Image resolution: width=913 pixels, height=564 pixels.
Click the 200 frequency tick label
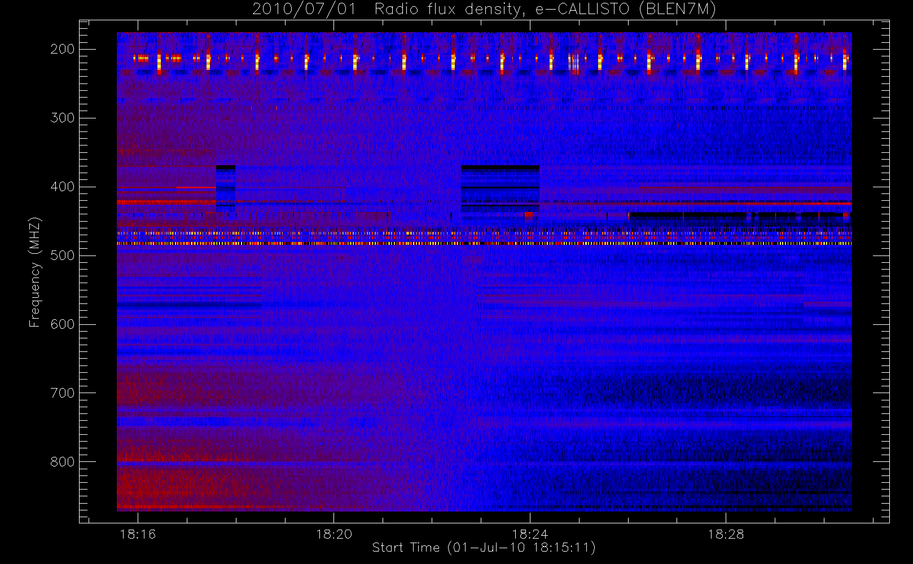pos(63,49)
